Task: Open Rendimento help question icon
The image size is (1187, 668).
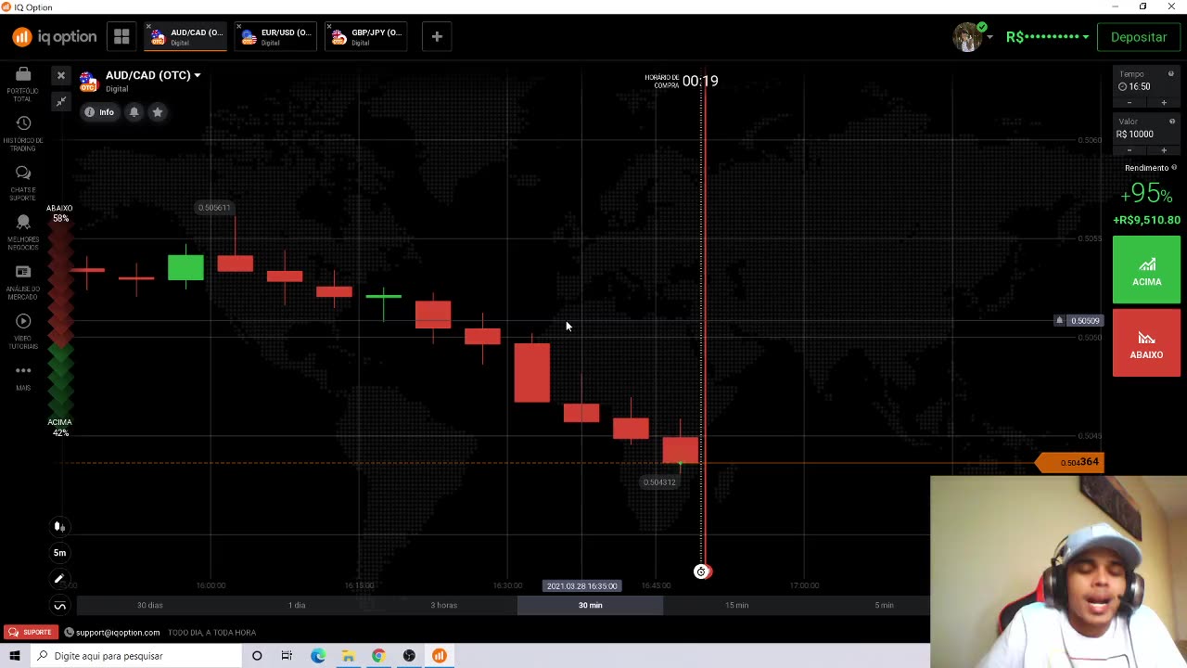Action: (x=1174, y=168)
